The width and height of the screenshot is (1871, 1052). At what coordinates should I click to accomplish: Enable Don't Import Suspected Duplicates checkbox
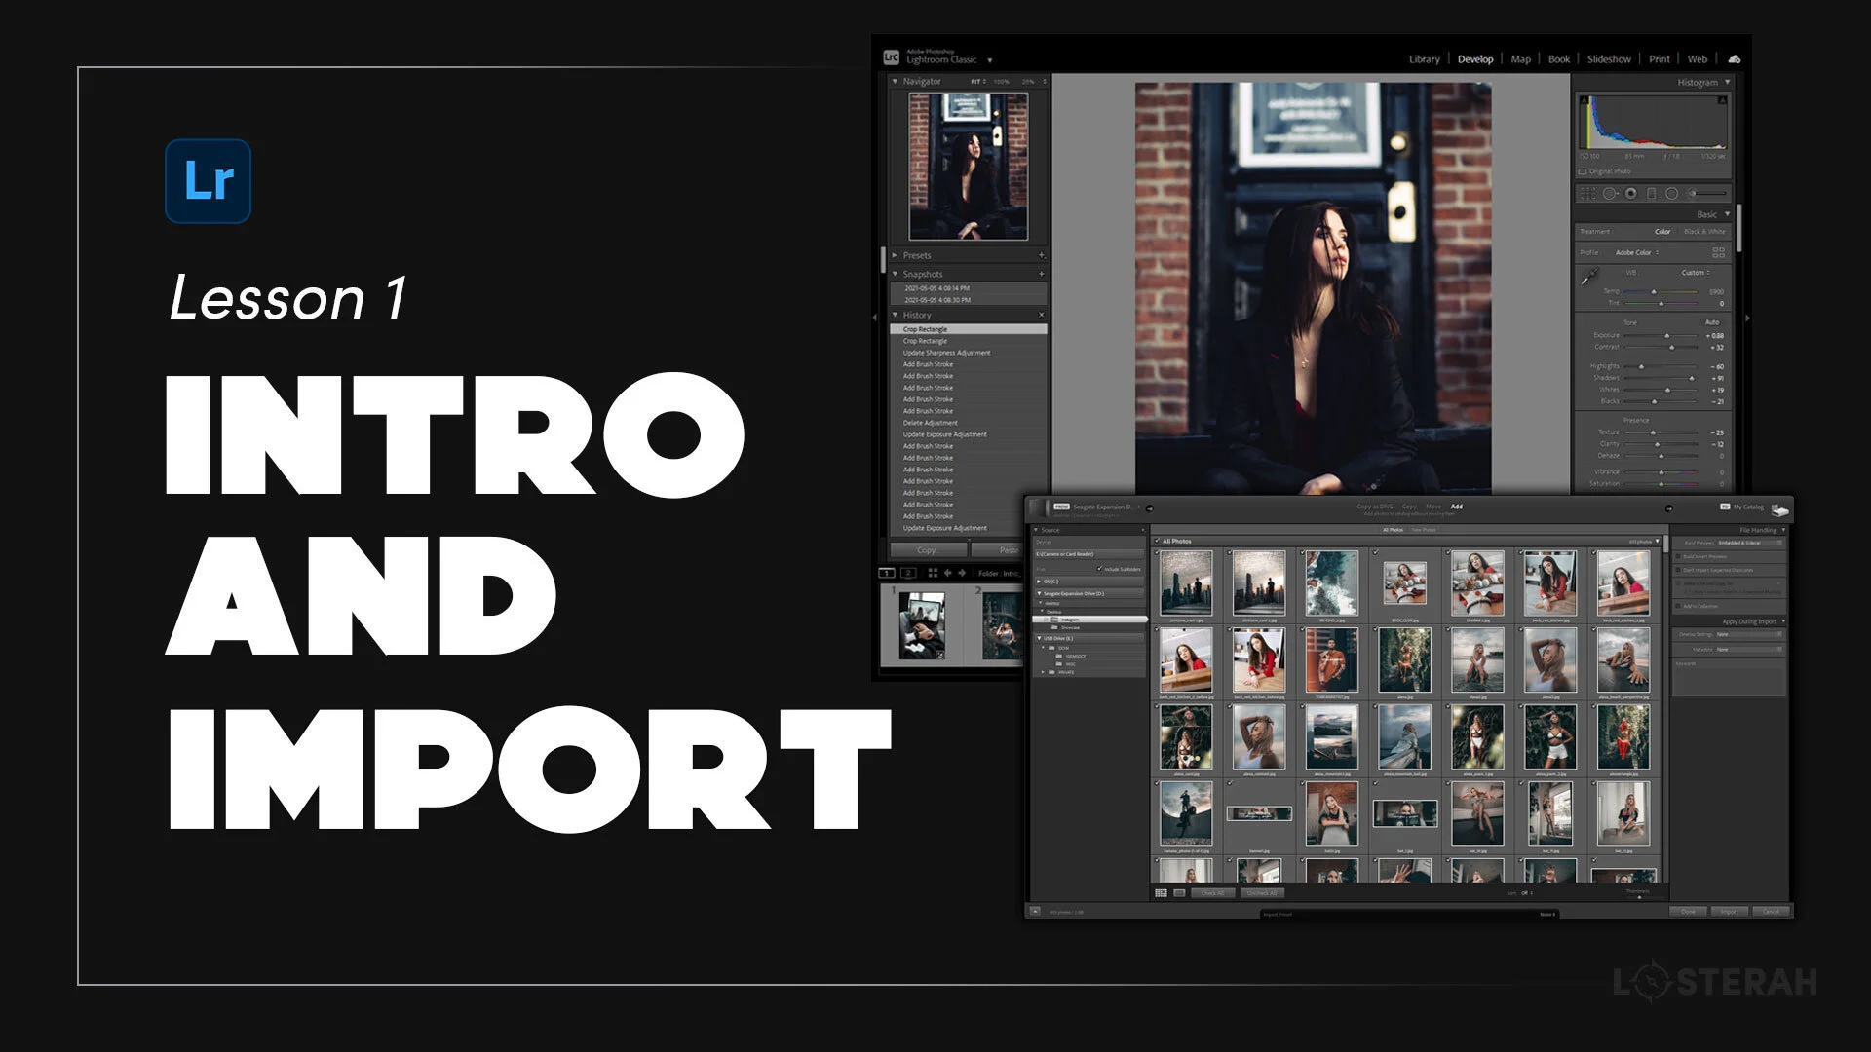(x=1678, y=570)
